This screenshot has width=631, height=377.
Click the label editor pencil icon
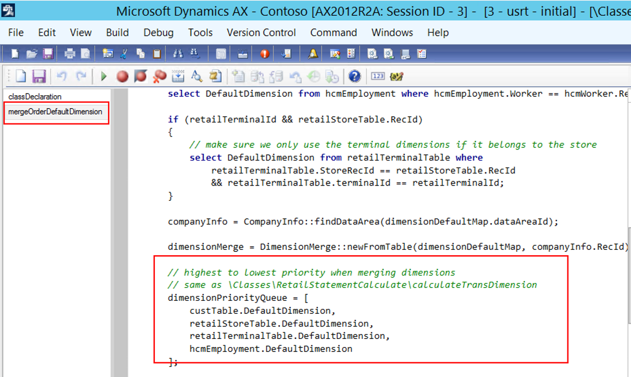pyautogui.click(x=396, y=76)
